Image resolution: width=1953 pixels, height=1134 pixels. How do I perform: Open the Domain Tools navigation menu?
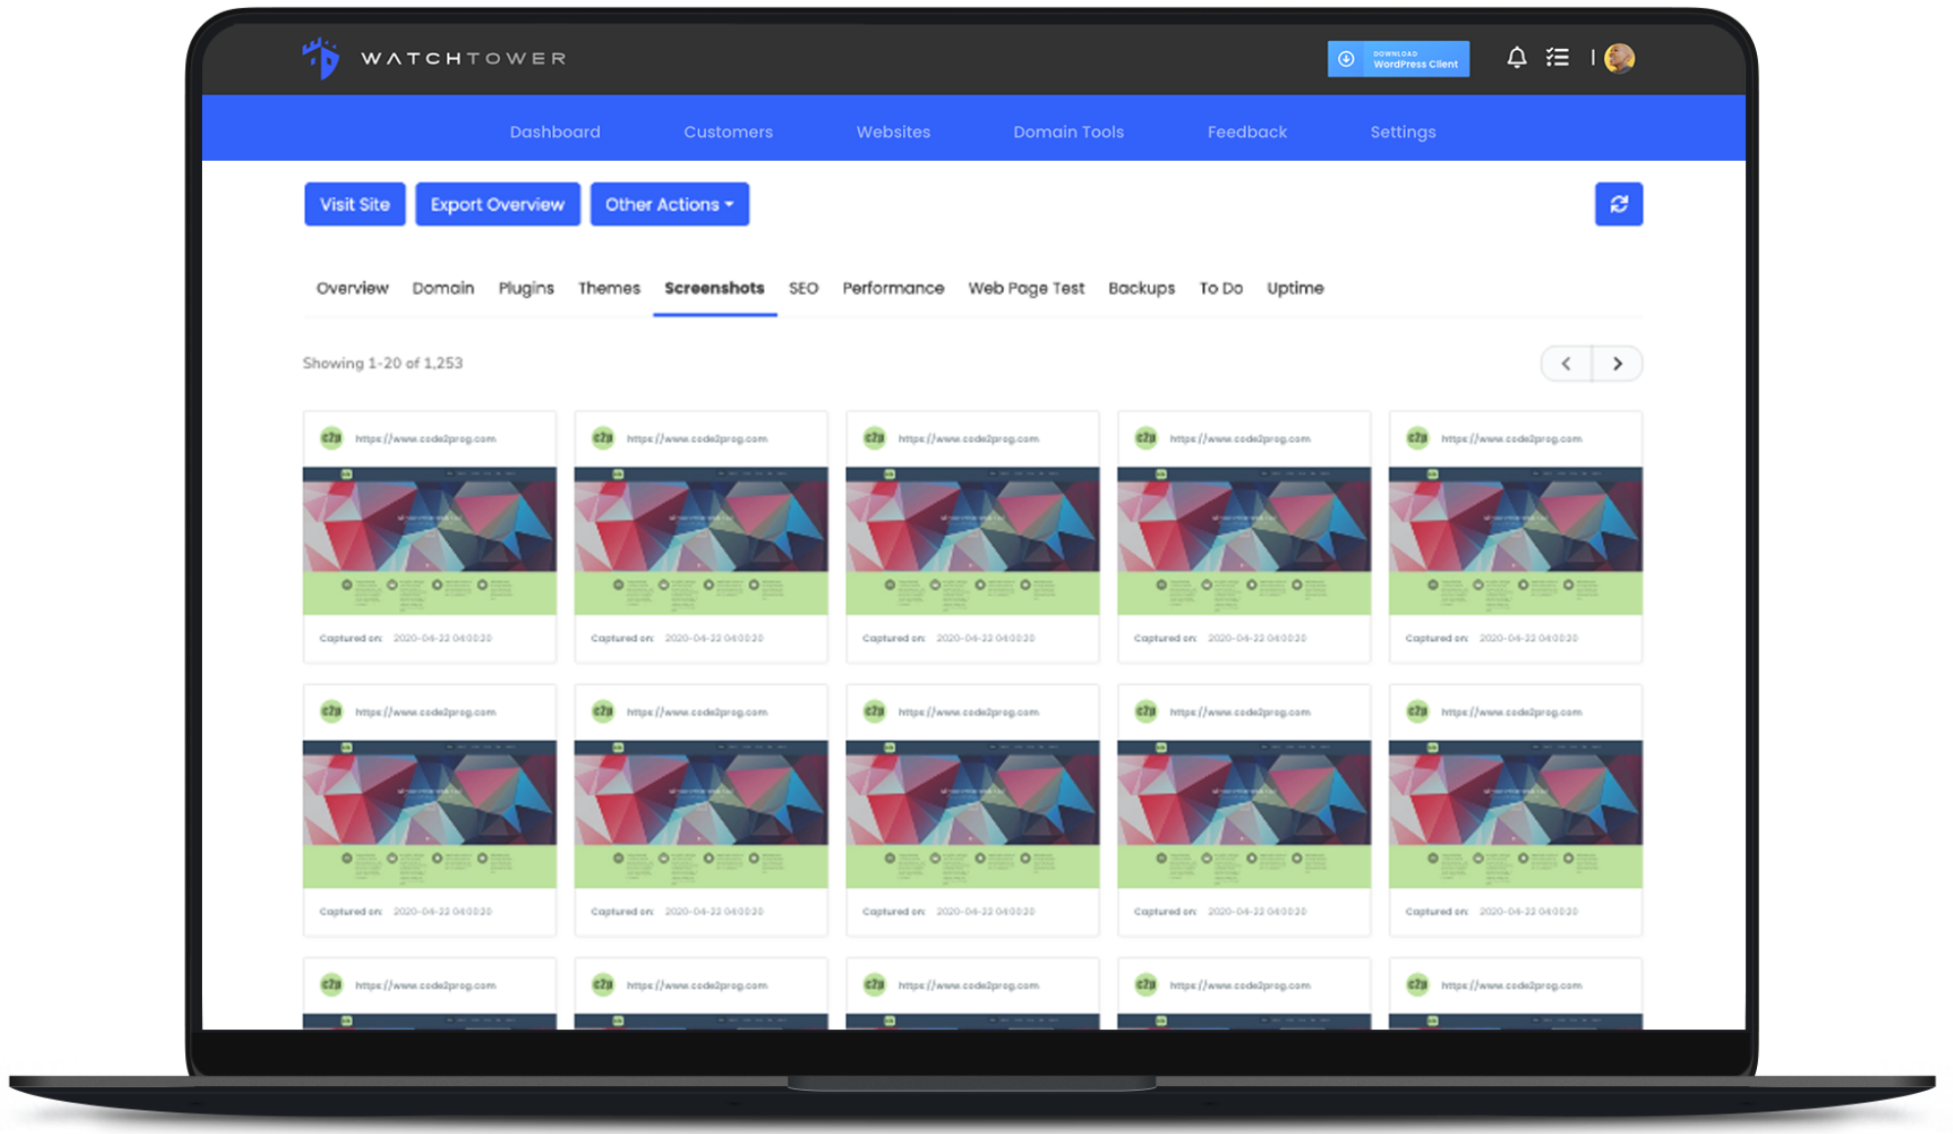coord(1068,131)
